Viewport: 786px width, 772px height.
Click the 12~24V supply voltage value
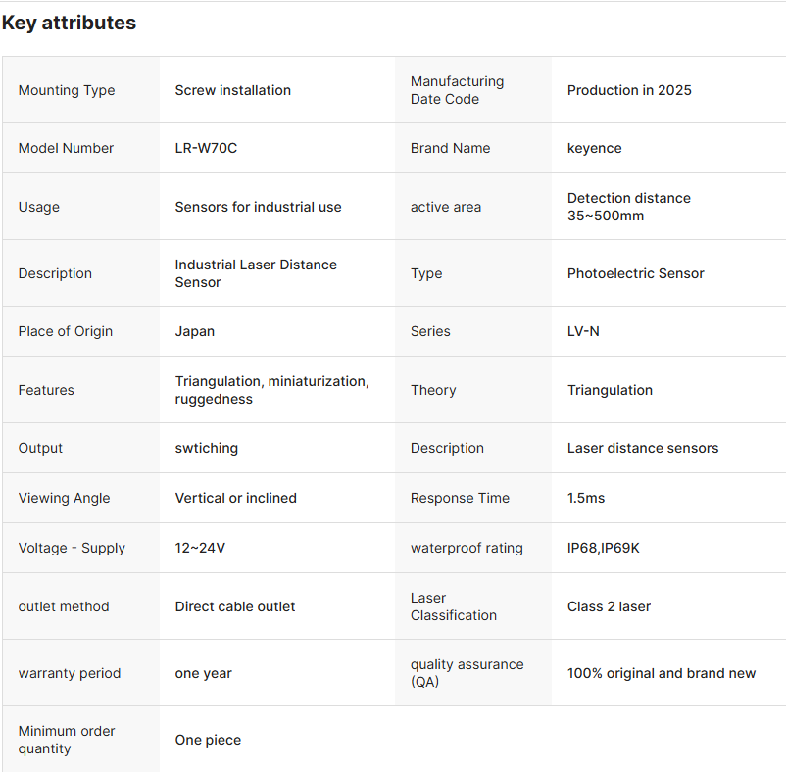point(200,548)
